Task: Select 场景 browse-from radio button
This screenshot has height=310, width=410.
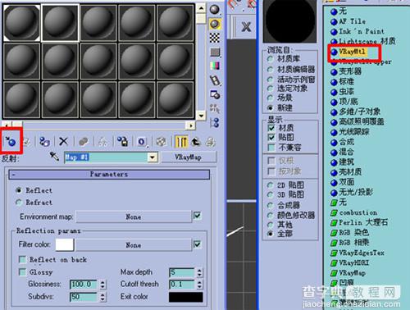Action: pos(271,98)
